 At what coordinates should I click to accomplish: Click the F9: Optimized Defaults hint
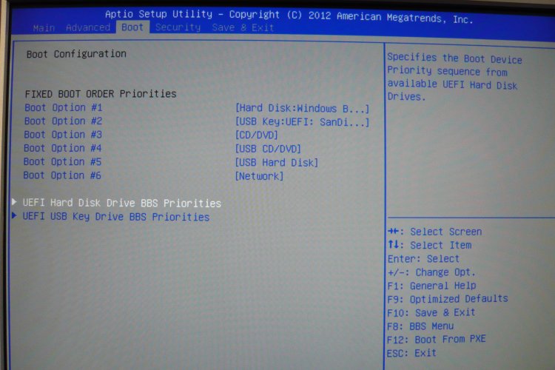click(x=448, y=299)
